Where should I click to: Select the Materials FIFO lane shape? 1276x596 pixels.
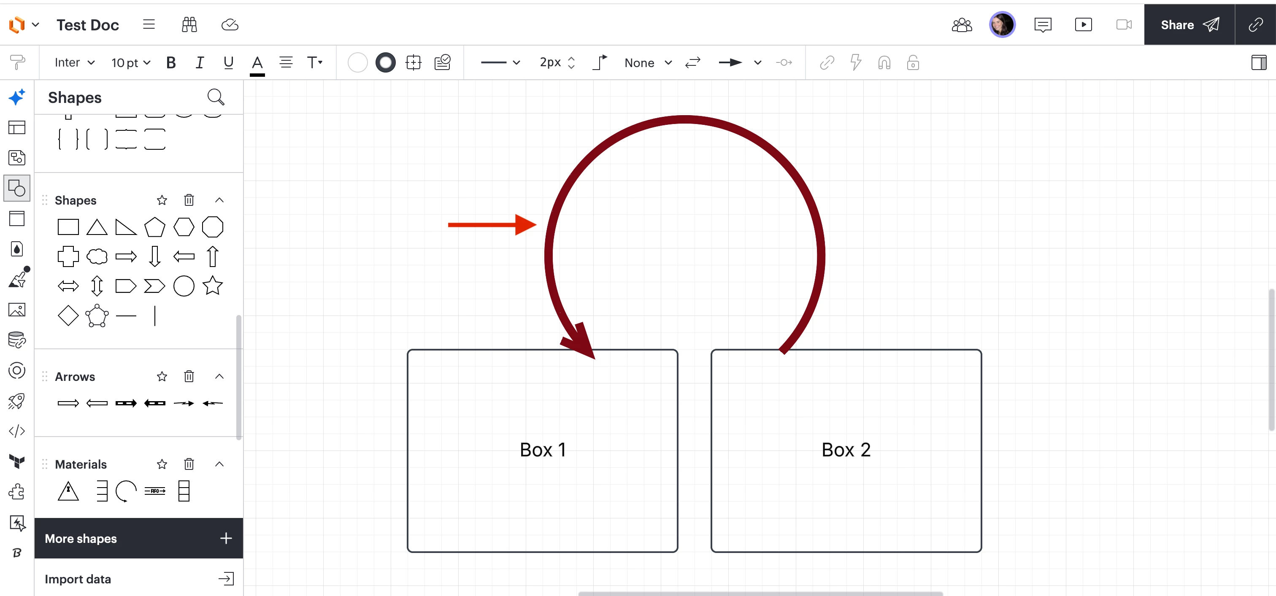coord(154,491)
